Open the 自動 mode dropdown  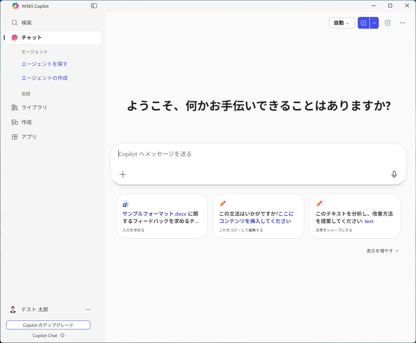click(x=341, y=22)
